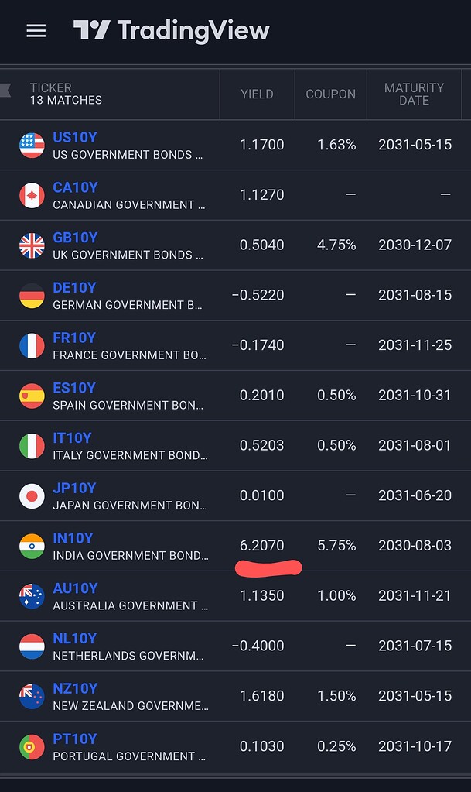The height and width of the screenshot is (792, 471).
Task: Open the IN10Y India bond page
Action: 73,537
